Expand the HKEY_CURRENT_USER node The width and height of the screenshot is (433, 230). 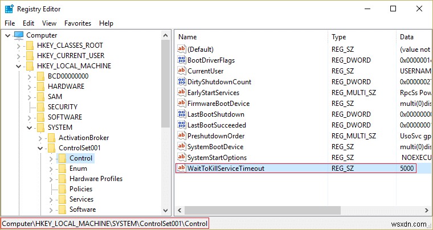[19, 56]
